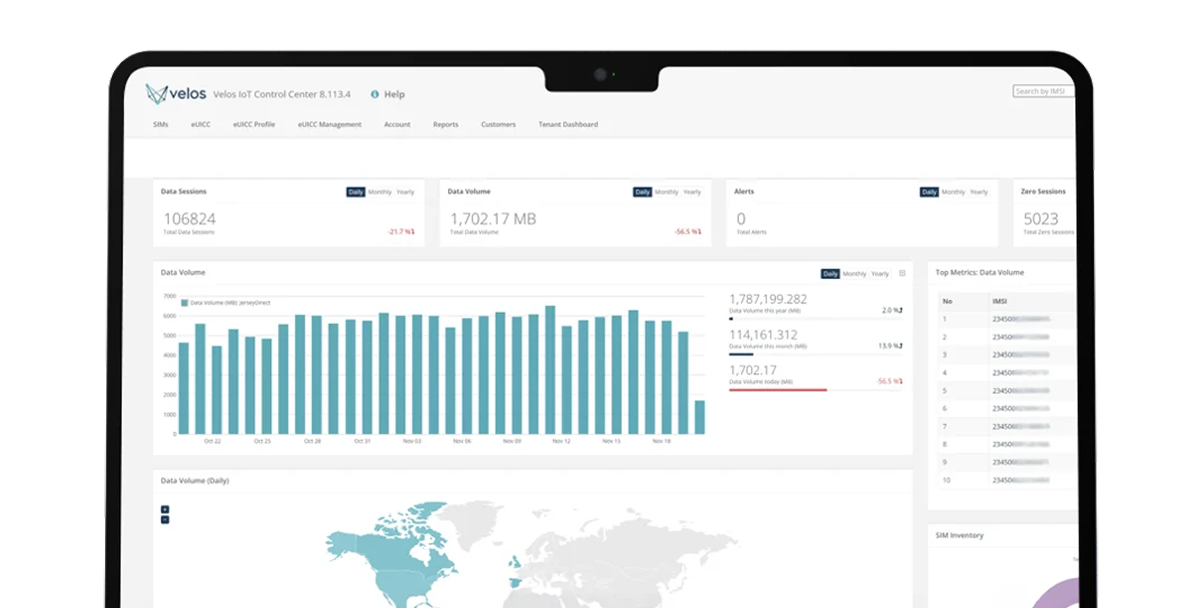Click the Search by IMSI field

point(1042,91)
